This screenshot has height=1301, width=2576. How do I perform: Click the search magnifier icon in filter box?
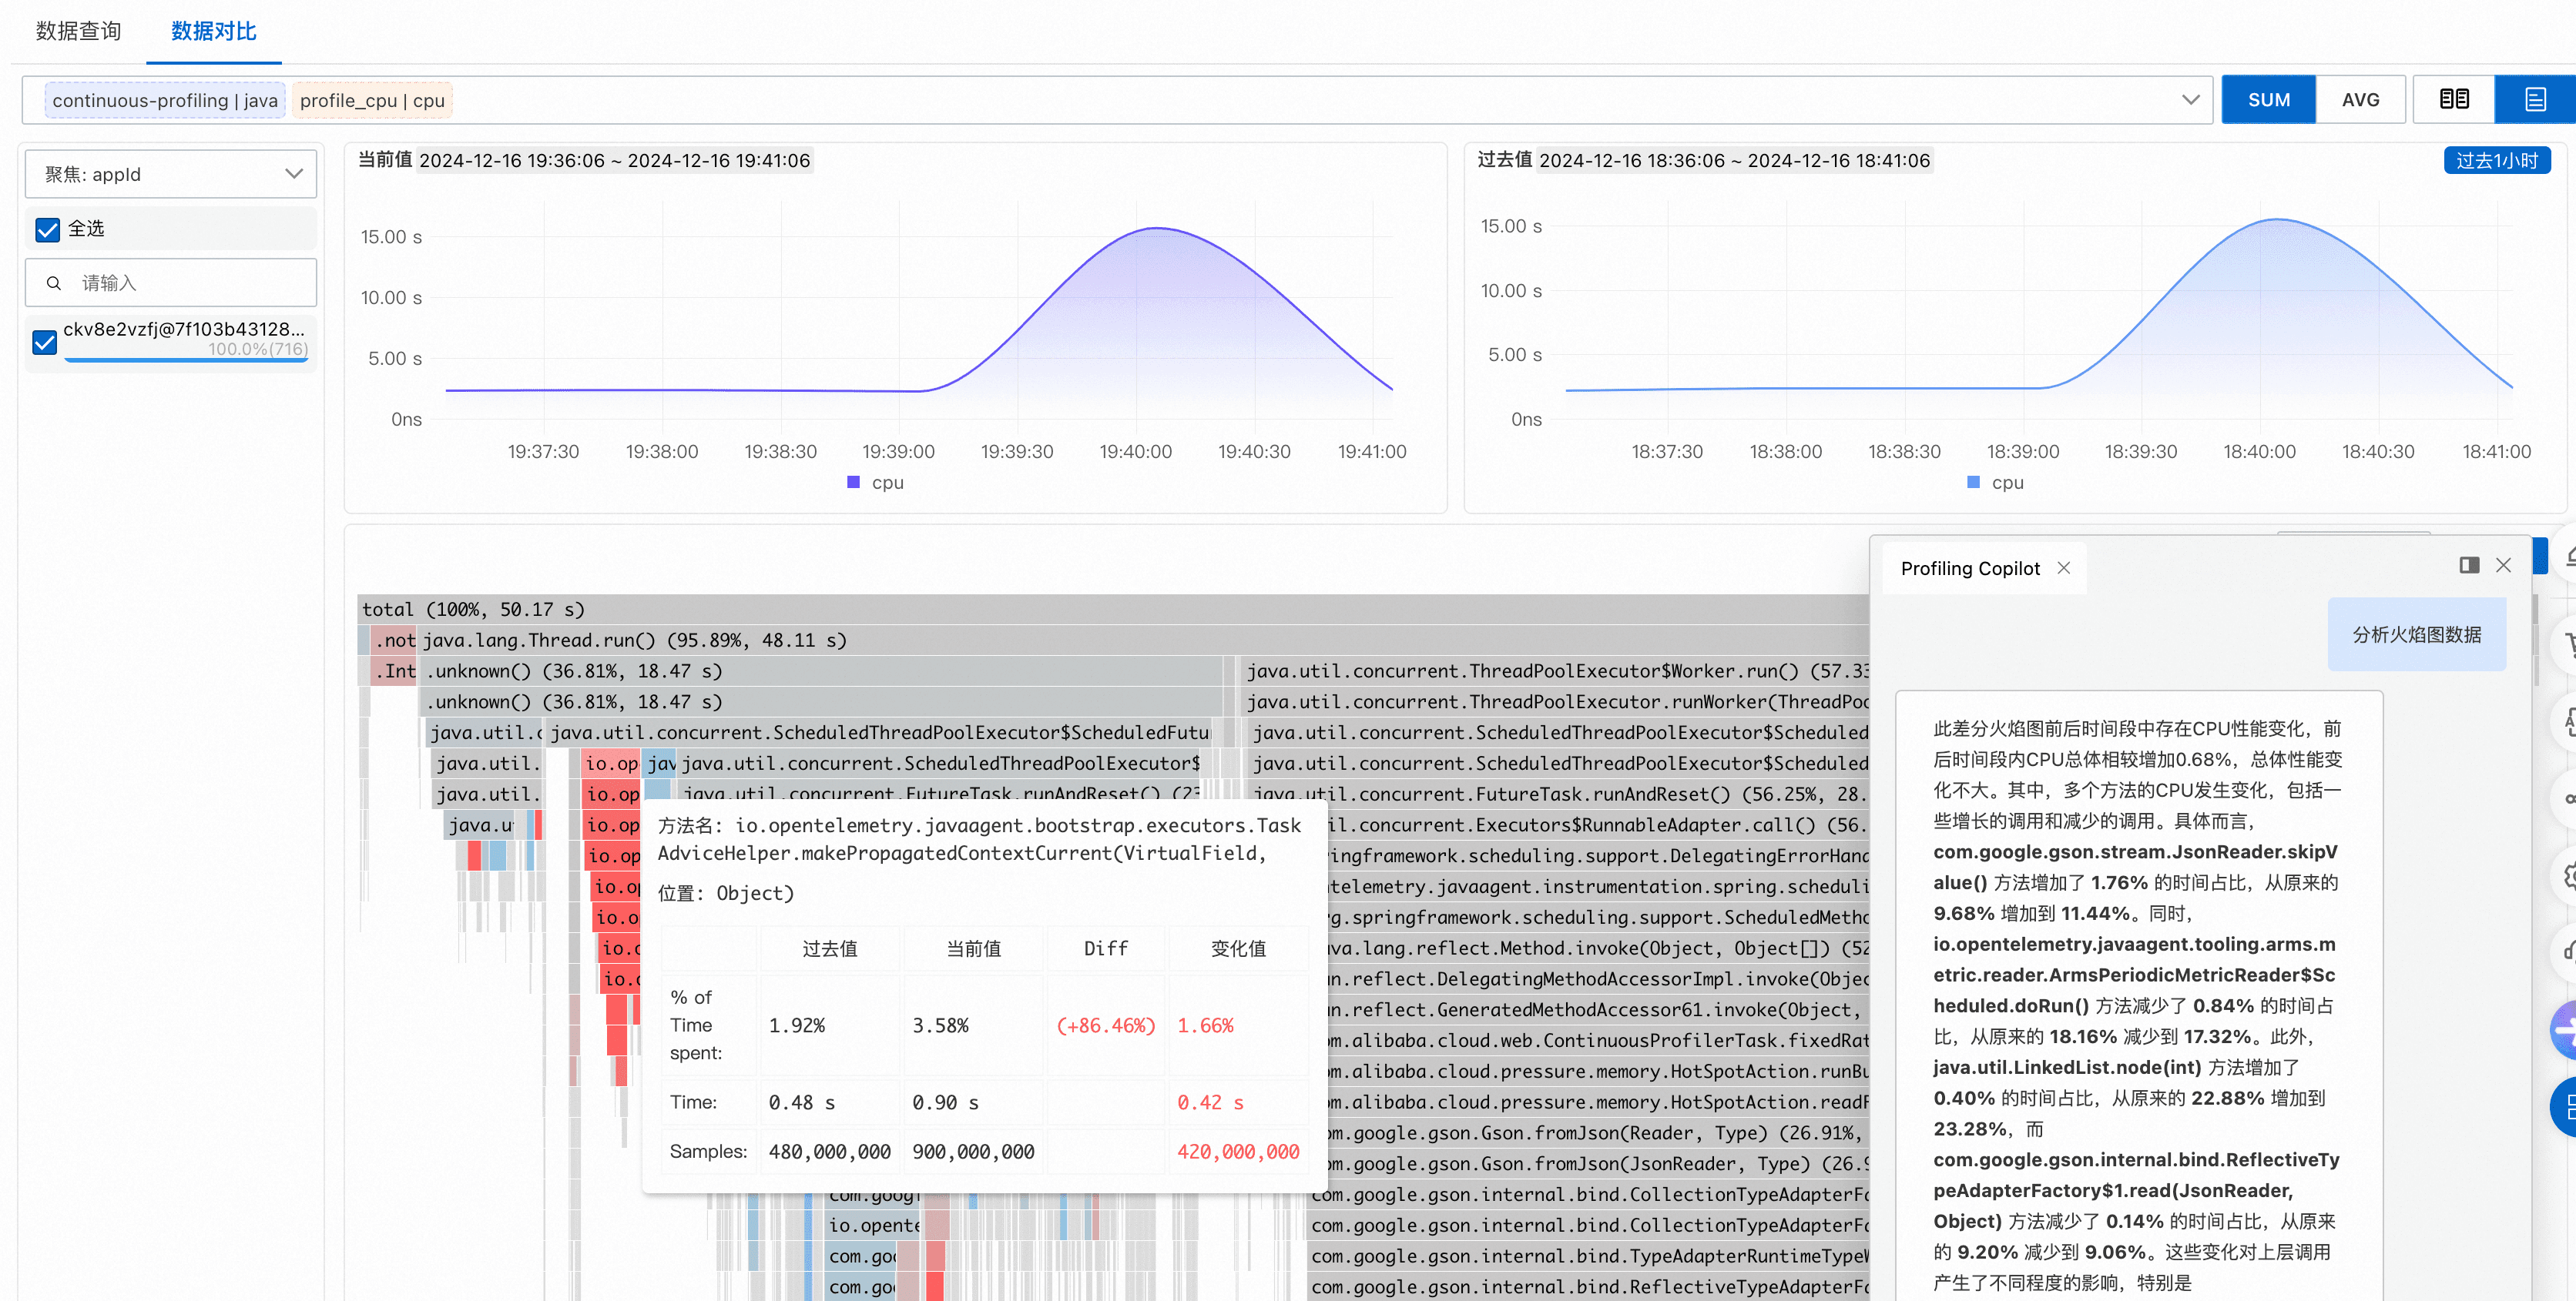coord(54,283)
